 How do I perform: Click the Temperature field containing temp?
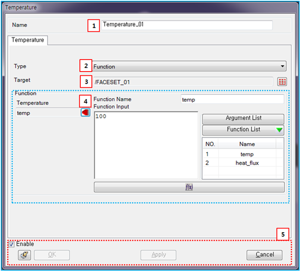[x=48, y=113]
